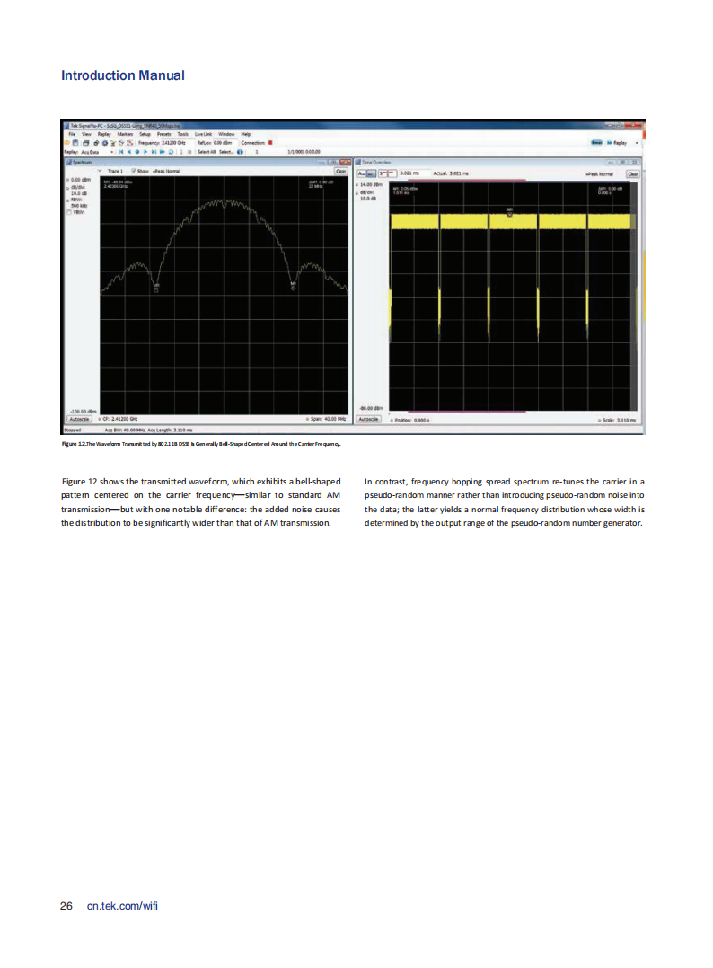The image size is (713, 968).
Task: Click +Peak Normal in Spectrum panel
Action: (x=166, y=171)
